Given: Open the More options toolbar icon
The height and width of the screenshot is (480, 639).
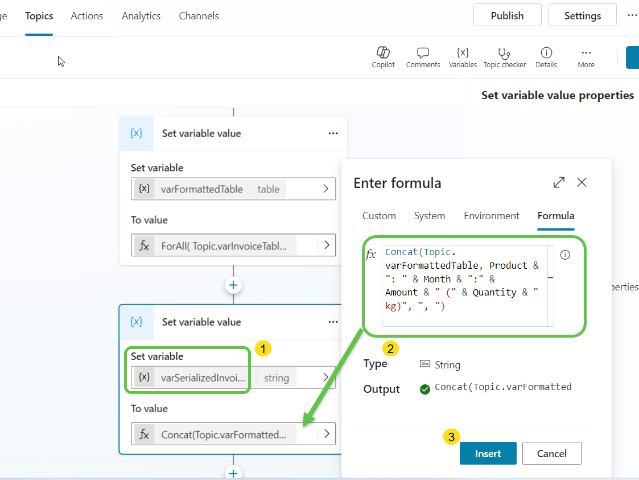Looking at the screenshot, I should coord(586,57).
